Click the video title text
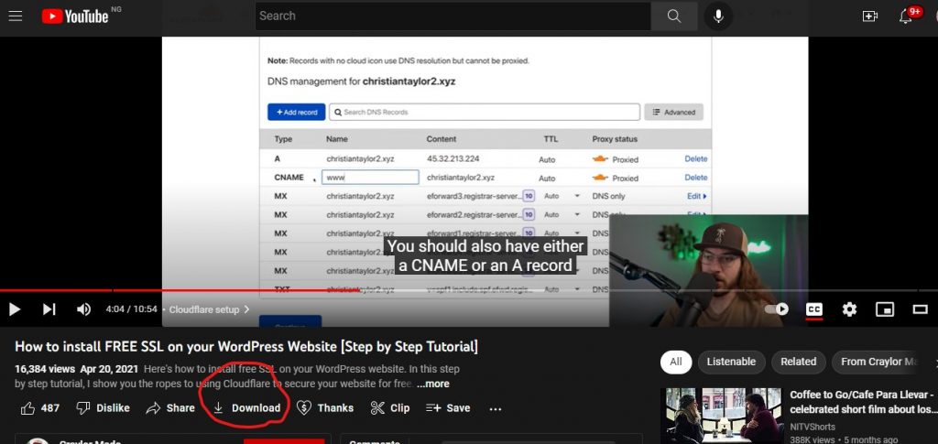938x444 pixels. coord(245,347)
